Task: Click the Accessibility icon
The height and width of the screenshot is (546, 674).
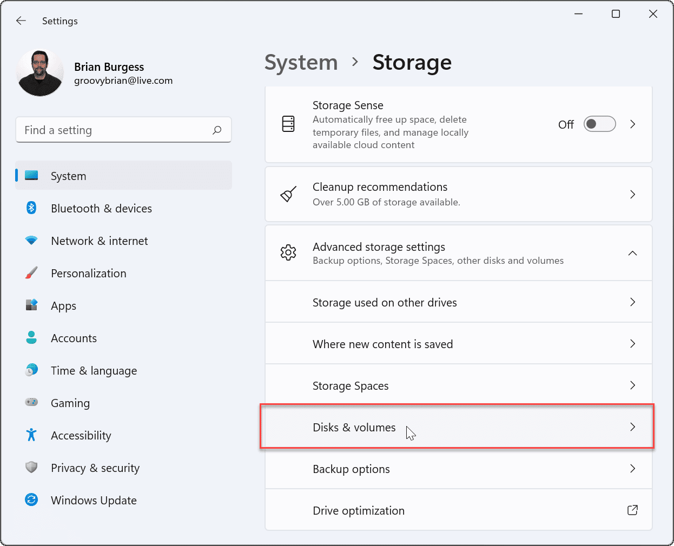Action: point(31,435)
